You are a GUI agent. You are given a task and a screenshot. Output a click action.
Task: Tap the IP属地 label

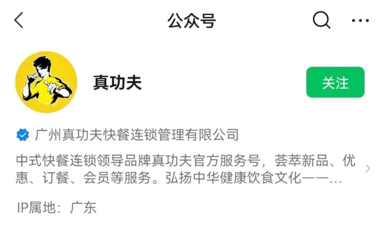[x=39, y=208]
